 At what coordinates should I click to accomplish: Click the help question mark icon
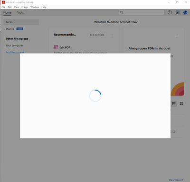[x=170, y=12]
